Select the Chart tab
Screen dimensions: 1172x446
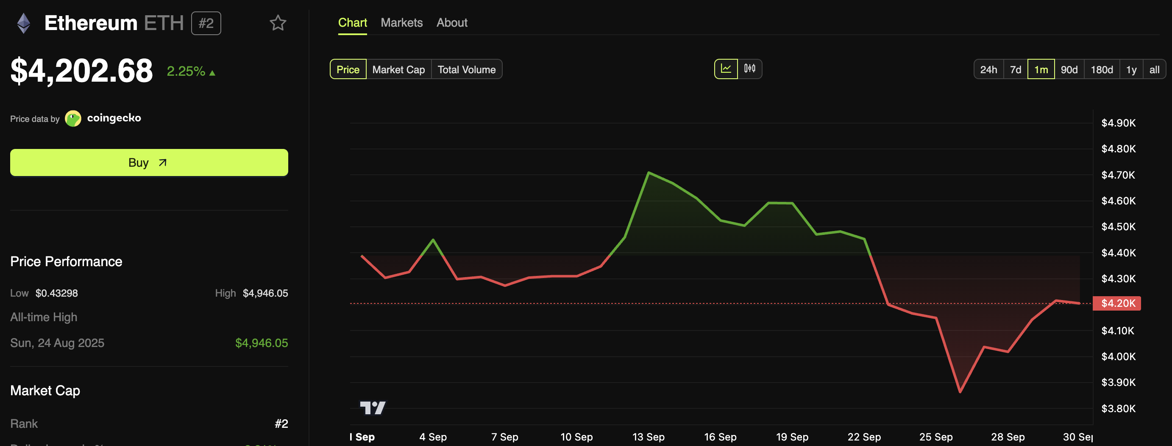[x=352, y=23]
